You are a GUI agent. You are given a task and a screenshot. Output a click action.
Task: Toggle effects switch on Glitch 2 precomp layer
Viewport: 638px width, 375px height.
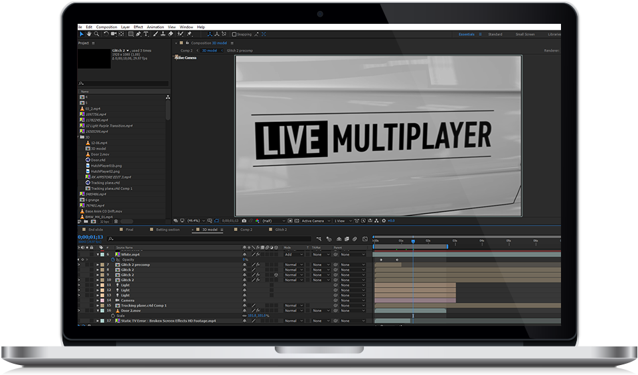258,264
